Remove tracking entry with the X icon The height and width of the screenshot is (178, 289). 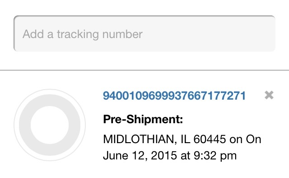pyautogui.click(x=269, y=95)
